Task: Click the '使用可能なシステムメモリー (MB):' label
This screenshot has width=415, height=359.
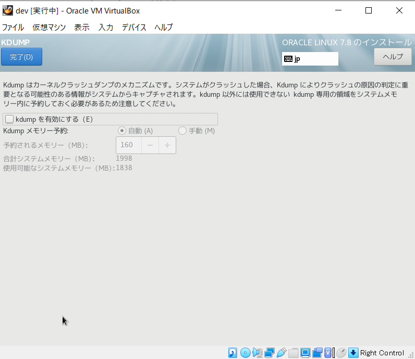Action: [59, 168]
